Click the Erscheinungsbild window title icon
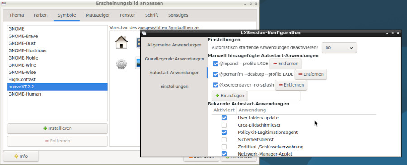This screenshot has height=165, width=407. click(4, 3)
